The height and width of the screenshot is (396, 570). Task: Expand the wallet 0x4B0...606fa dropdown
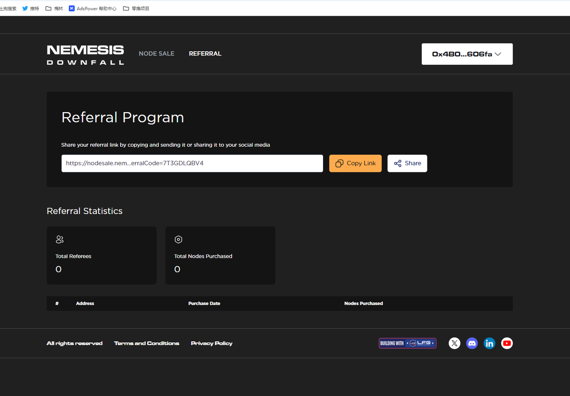tap(467, 54)
